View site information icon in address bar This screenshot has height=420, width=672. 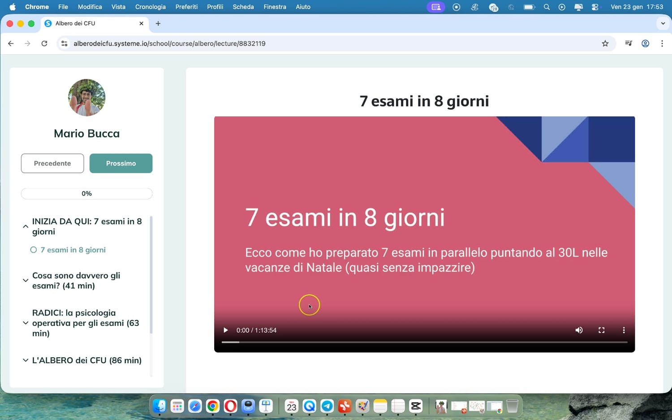pos(65,43)
